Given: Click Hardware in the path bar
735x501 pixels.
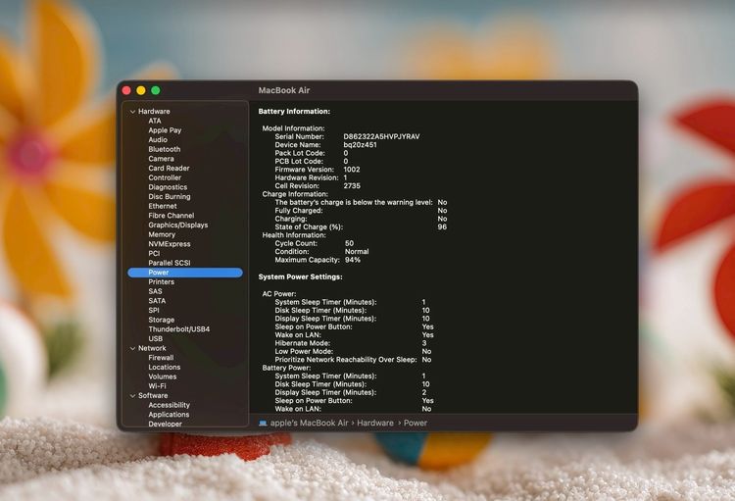Looking at the screenshot, I should click(375, 423).
